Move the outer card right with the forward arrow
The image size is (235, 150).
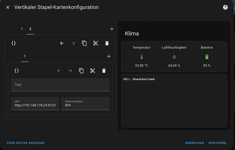click(x=73, y=43)
